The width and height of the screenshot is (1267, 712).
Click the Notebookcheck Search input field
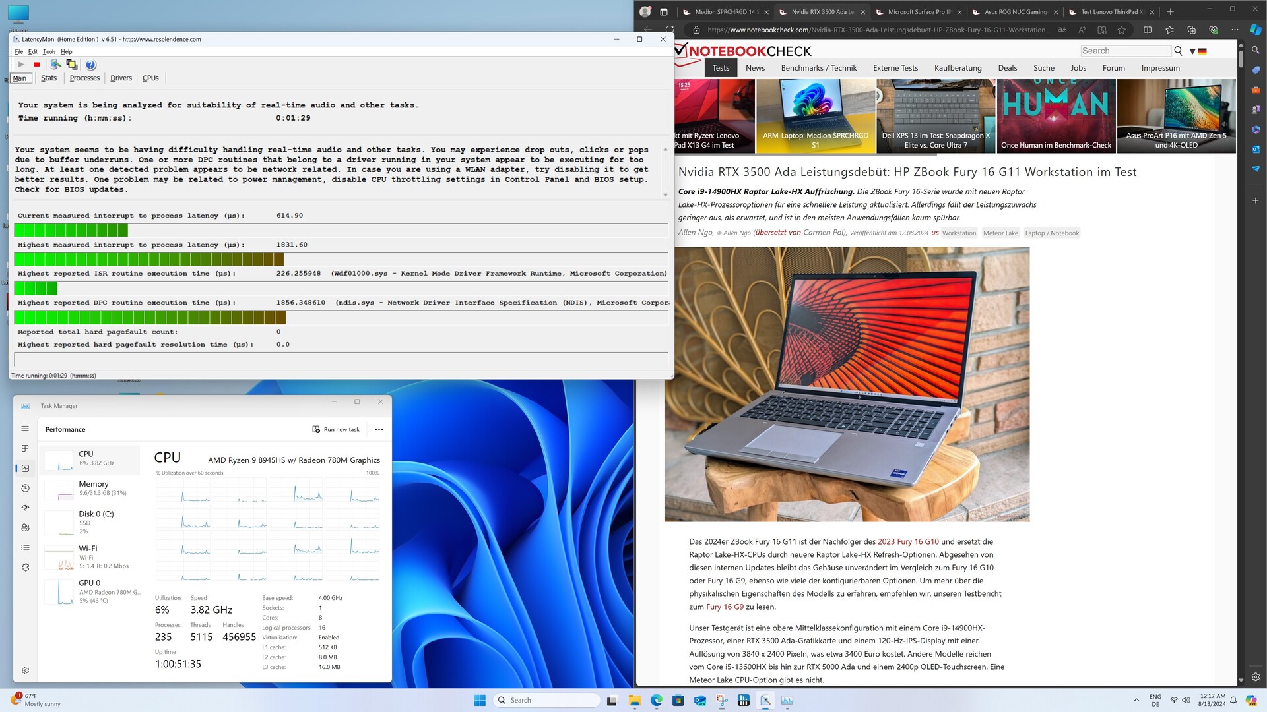tap(1125, 51)
